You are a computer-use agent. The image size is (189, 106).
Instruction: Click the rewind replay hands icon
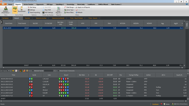point(13,71)
